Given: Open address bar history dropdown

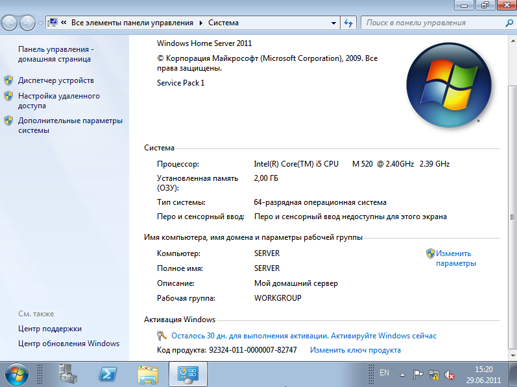Looking at the screenshot, I should pos(333,23).
